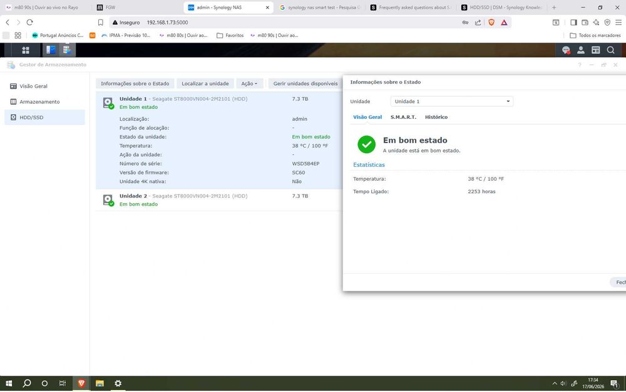Open Storage Manager help question mark
Image resolution: width=626 pixels, height=392 pixels.
(579, 64)
